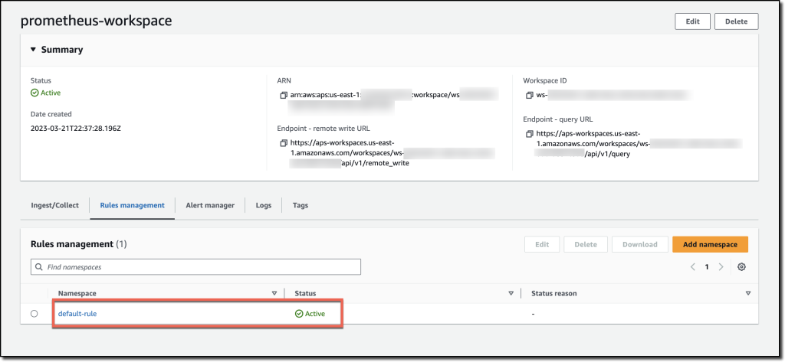
Task: Click the Namespace column header
Action: (x=77, y=293)
